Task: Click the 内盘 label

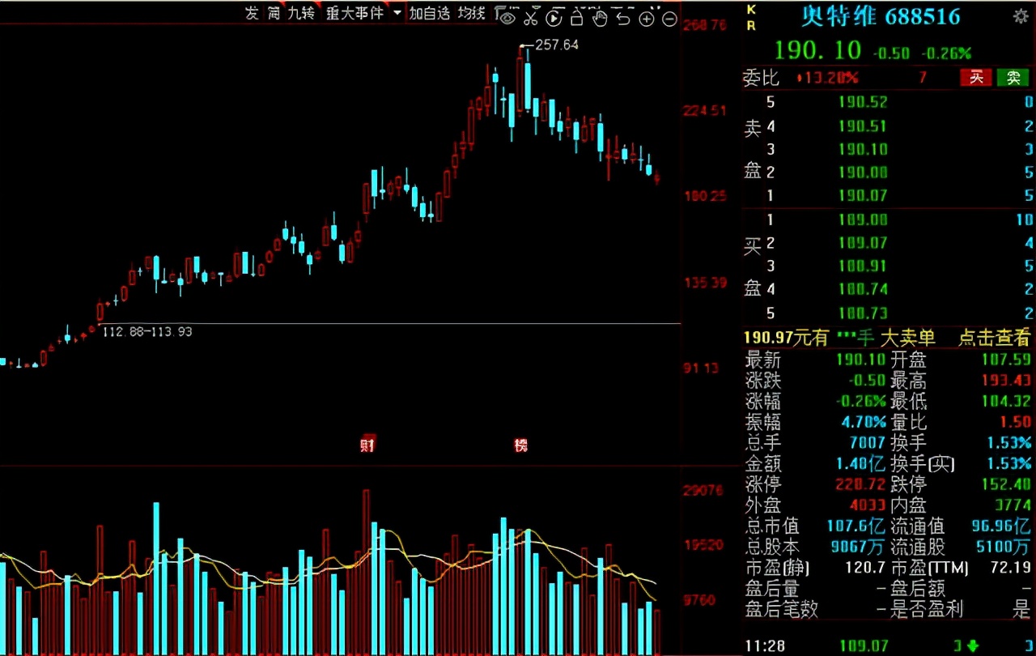Action: coord(908,505)
